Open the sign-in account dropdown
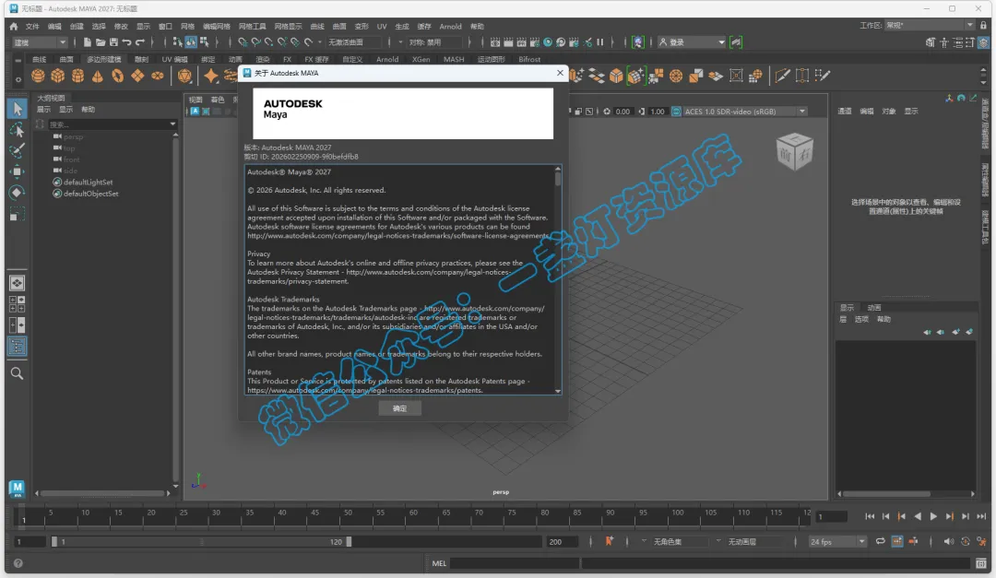 pos(692,42)
